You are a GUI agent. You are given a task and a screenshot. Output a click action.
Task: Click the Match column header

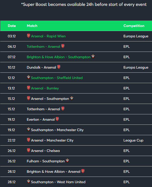click(x=32, y=26)
